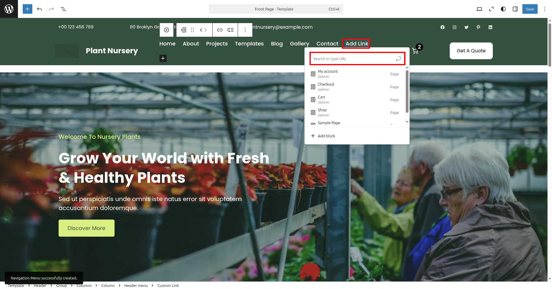Viewport: 552px width, 289px height.
Task: Click the blue block inserter plus button
Action: [x=28, y=9]
